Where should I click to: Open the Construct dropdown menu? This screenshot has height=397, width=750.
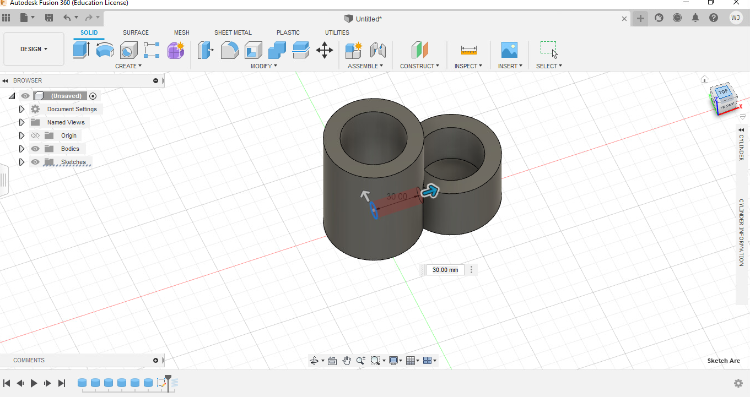point(420,66)
